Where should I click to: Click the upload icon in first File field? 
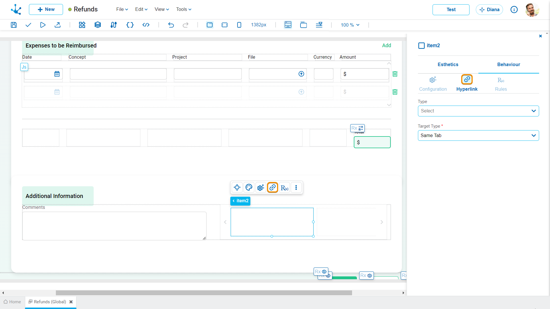point(301,74)
